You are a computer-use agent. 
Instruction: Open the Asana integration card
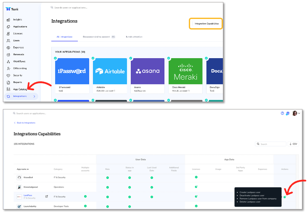(148, 75)
